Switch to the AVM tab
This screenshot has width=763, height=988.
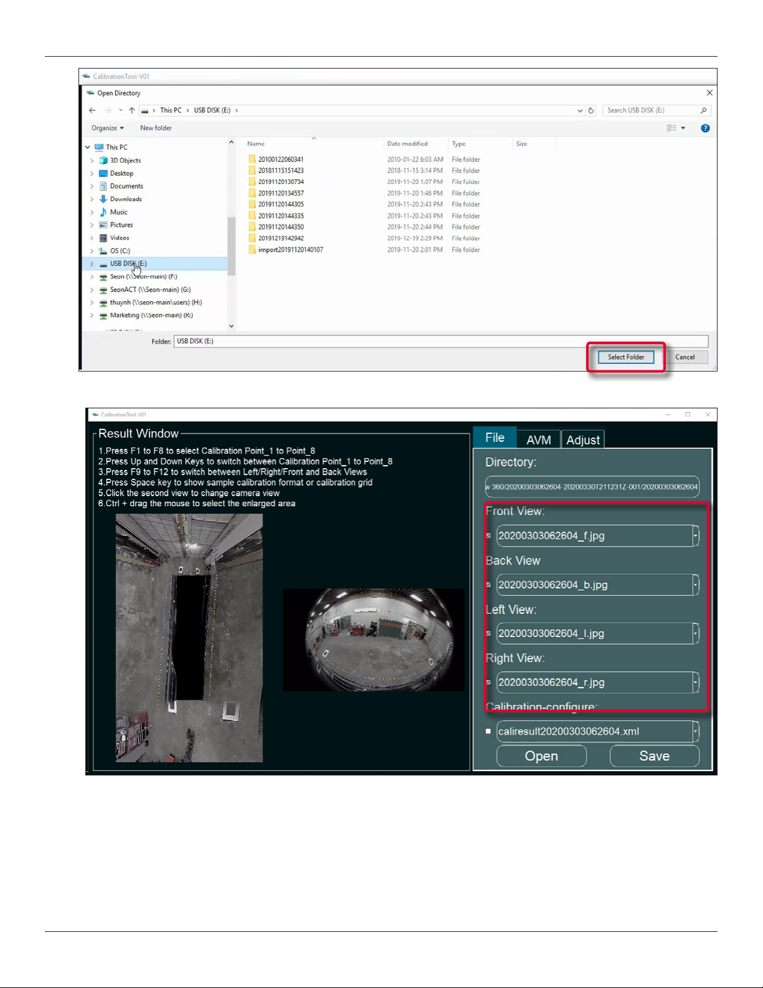point(539,439)
